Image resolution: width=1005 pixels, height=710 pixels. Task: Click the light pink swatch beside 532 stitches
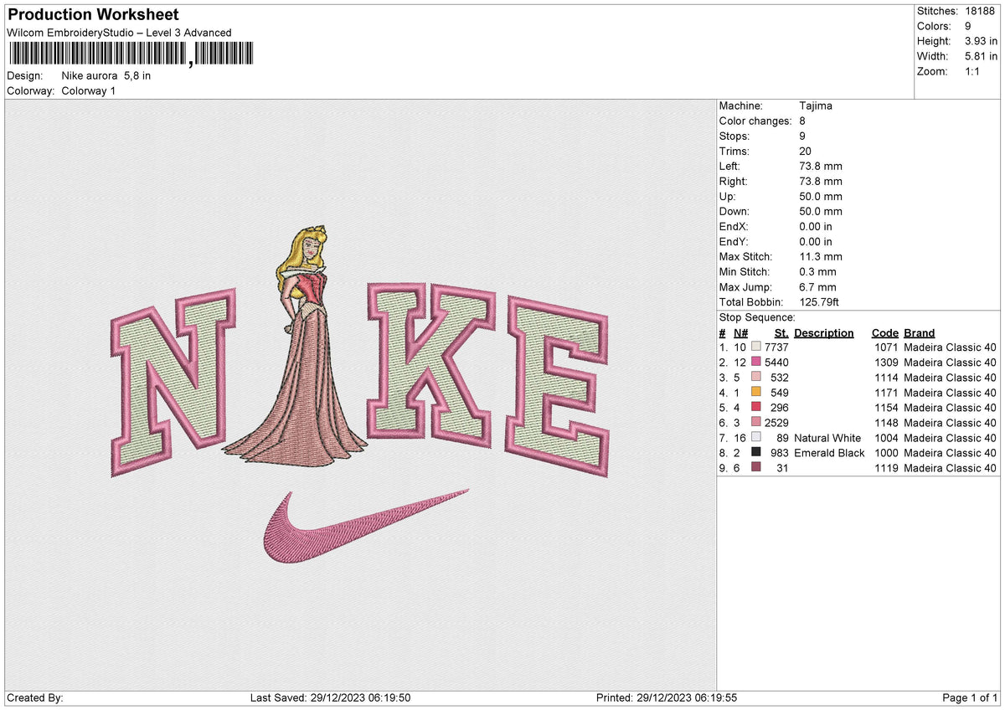(x=756, y=377)
